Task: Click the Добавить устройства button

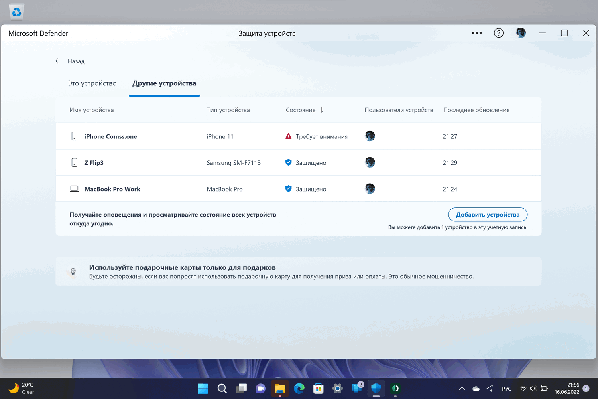Action: (x=488, y=215)
